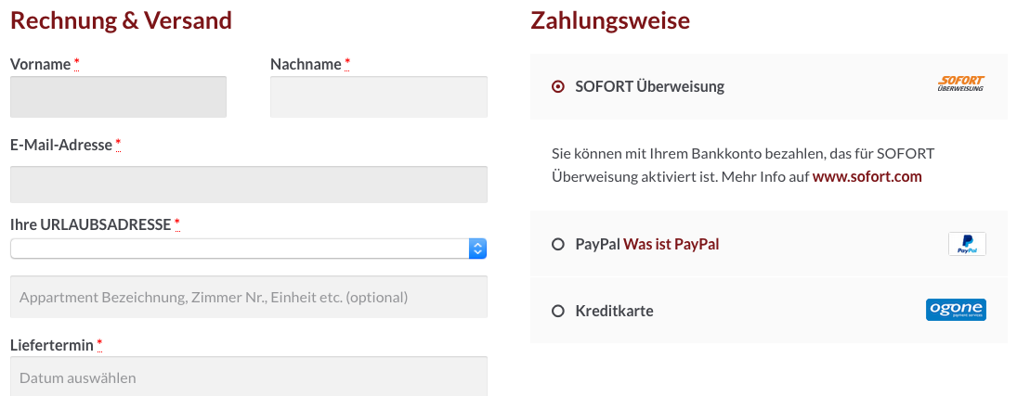Choose the PayPal radio button
1017x396 pixels.
point(558,244)
